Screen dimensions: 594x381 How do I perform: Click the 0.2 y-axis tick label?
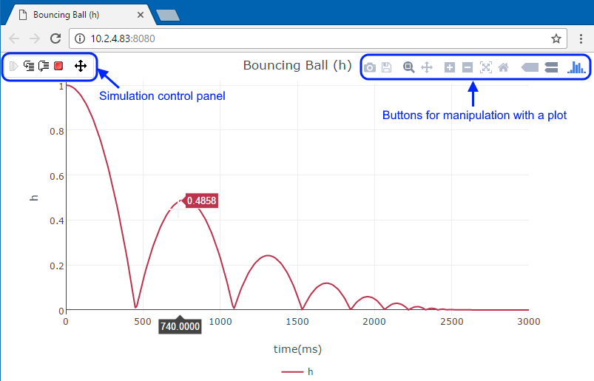[57, 266]
